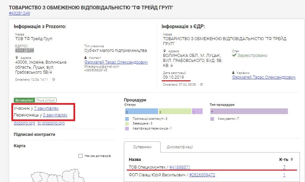305x182 pixels.
Task: Click the contact person icon
Action: (x=85, y=58)
